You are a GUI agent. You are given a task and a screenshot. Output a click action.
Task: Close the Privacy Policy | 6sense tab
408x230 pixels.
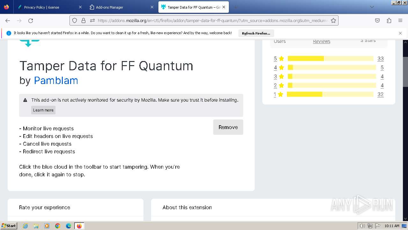pyautogui.click(x=80, y=7)
